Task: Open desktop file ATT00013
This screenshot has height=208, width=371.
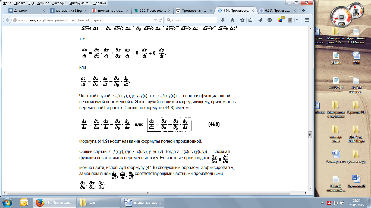Action: pos(336,83)
